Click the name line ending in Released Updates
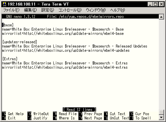This screenshot has height=122, width=166. 75,46
